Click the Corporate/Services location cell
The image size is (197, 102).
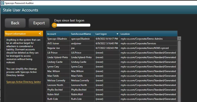(148, 43)
